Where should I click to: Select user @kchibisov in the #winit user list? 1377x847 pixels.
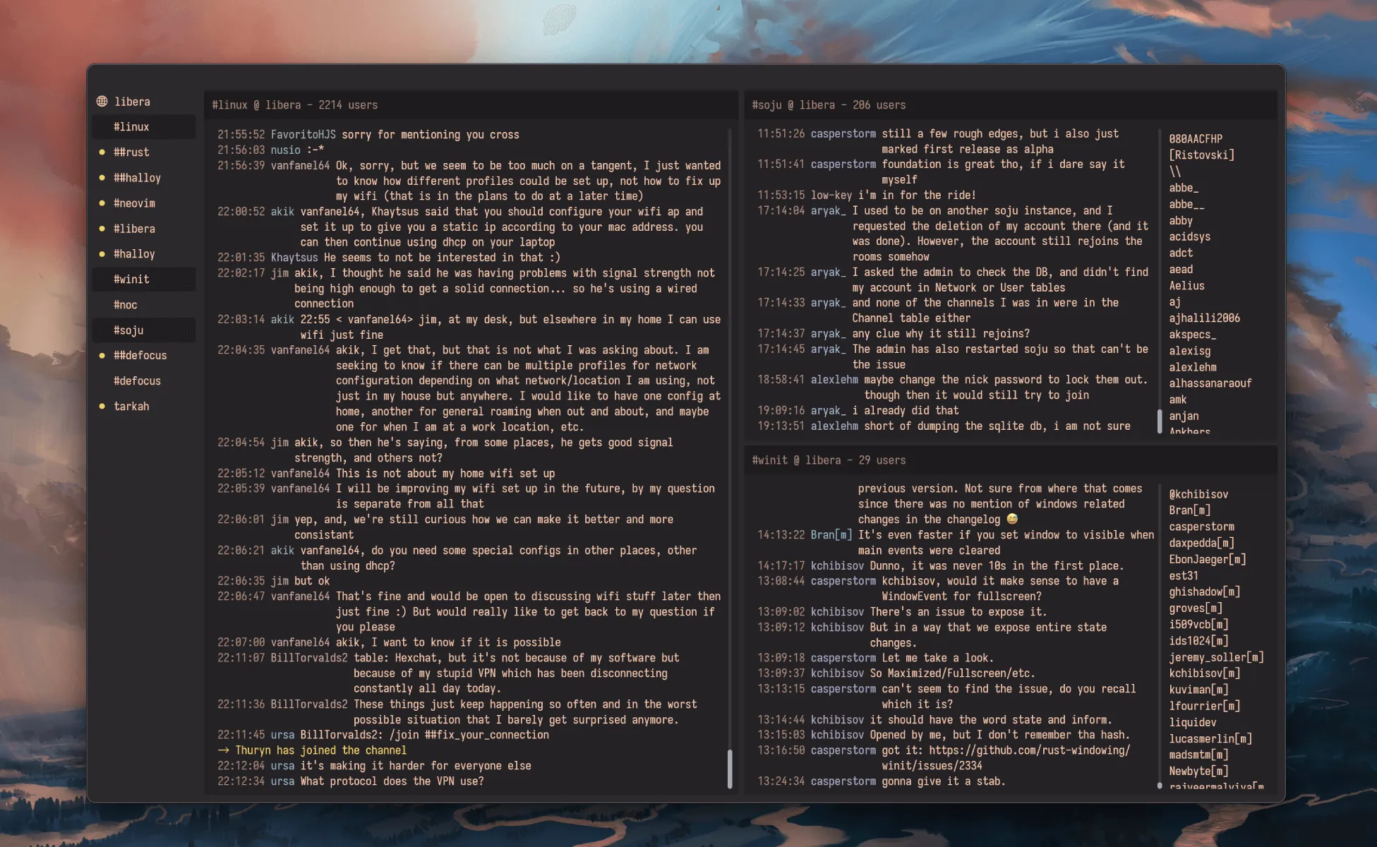point(1199,494)
